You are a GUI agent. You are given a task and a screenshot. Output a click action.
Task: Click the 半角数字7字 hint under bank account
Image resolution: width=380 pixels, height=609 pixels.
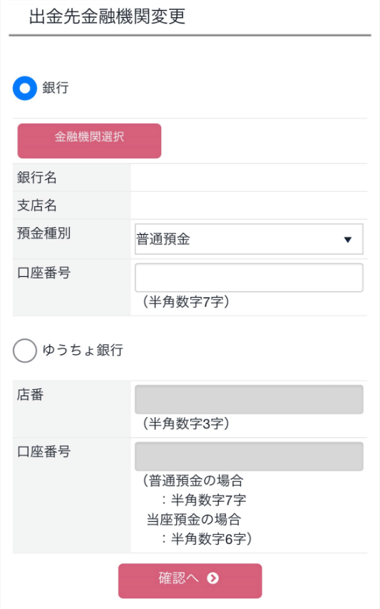click(186, 302)
